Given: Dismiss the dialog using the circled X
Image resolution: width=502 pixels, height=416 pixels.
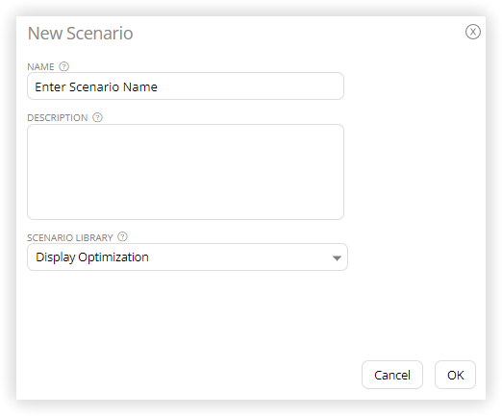Looking at the screenshot, I should click(x=472, y=32).
